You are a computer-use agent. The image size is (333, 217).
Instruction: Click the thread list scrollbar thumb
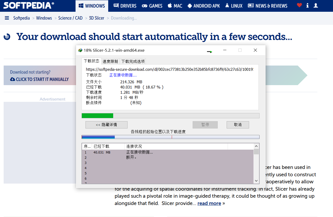(256, 151)
